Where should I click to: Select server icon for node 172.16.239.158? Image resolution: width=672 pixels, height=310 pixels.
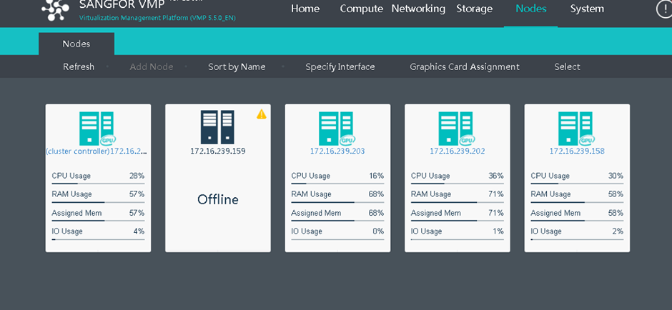(576, 129)
